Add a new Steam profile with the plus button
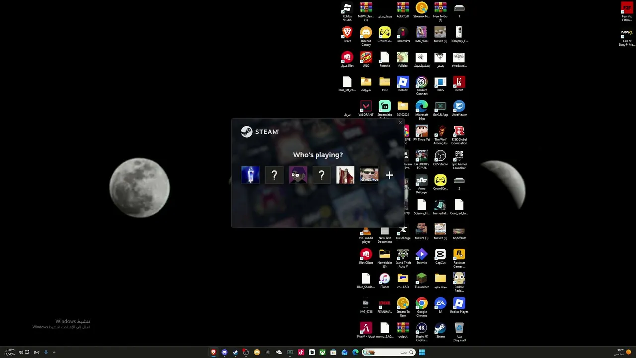This screenshot has height=358, width=636. (389, 175)
